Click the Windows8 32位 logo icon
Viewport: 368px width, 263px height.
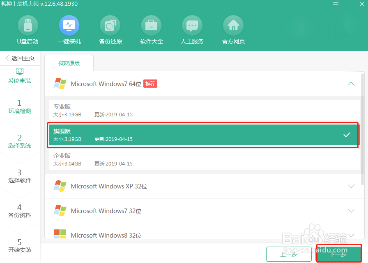[x=60, y=234]
